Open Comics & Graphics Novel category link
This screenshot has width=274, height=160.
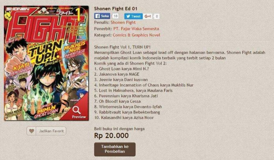coord(136,35)
